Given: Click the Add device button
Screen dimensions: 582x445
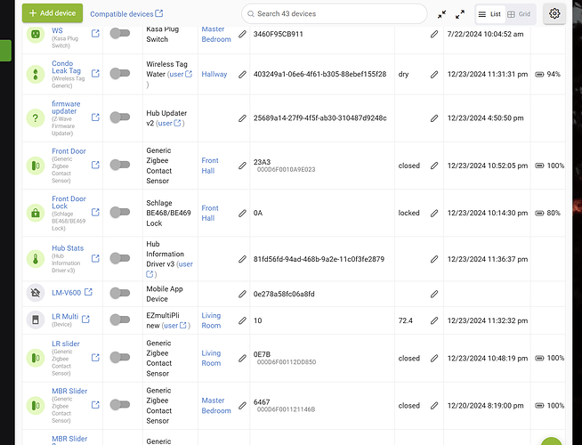Looking at the screenshot, I should coord(53,13).
